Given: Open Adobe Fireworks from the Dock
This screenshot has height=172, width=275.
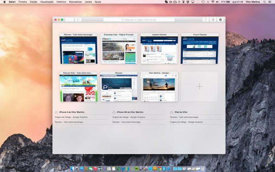Looking at the screenshot, I should point(155,169).
